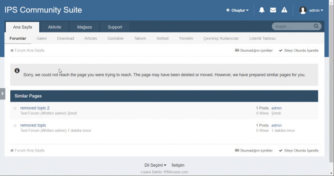
Task: Mark site read with top Siteyi Okundu İşaretle
Action: point(299,50)
